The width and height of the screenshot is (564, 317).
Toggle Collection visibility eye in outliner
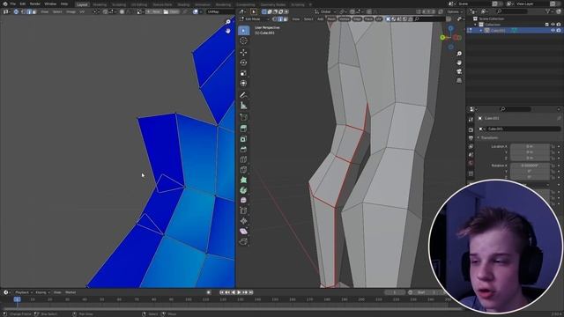553,25
